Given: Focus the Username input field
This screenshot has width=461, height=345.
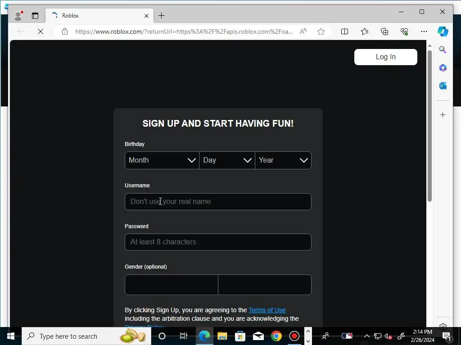Looking at the screenshot, I should click(218, 202).
